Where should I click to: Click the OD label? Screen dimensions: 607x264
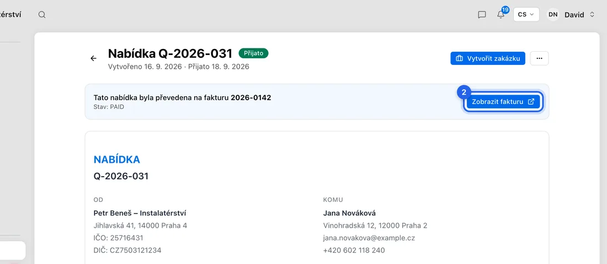point(98,200)
